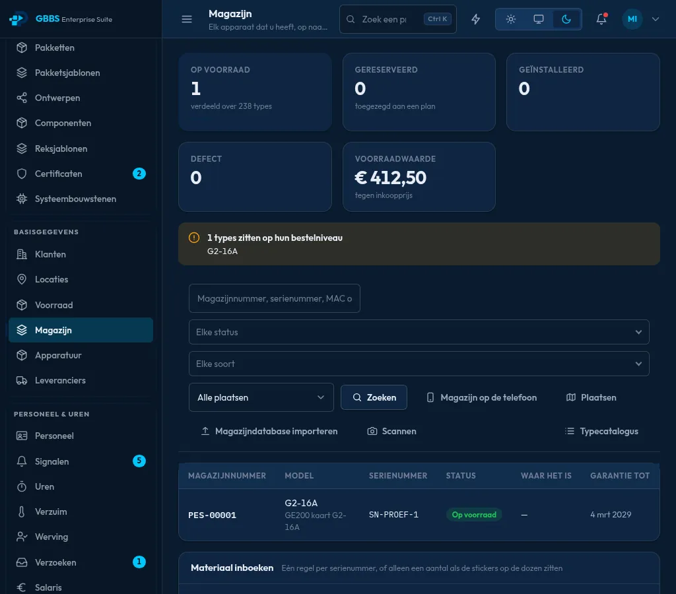Open quick actions lightning bolt
The width and height of the screenshot is (676, 594).
point(475,19)
